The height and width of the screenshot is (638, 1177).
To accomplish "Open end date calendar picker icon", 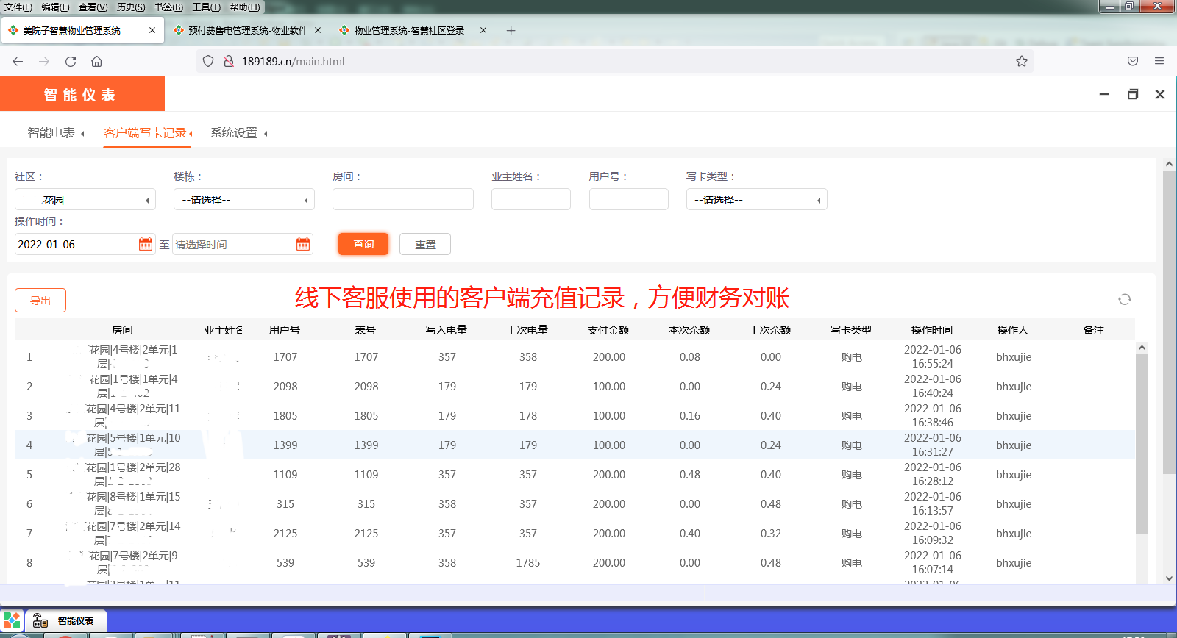I will (303, 245).
